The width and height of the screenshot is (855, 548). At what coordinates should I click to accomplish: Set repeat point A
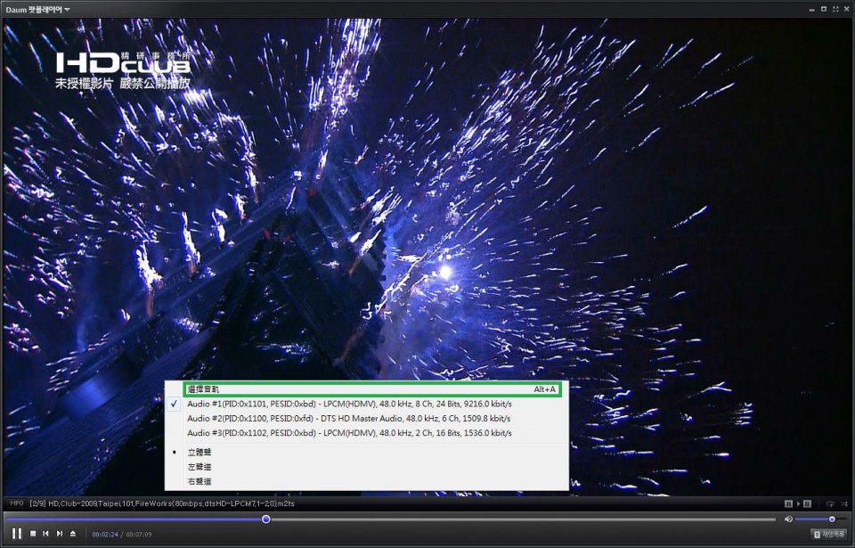[x=788, y=503]
